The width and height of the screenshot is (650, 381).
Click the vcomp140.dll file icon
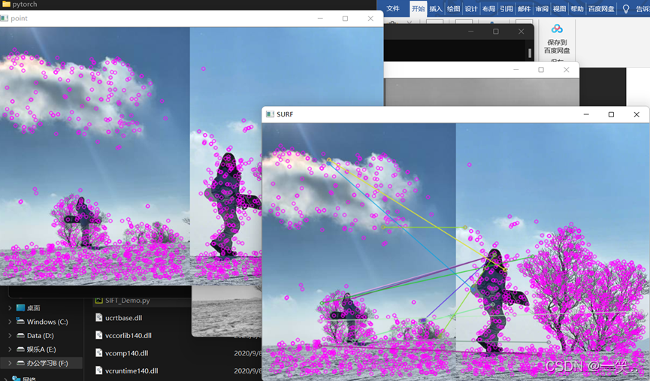98,352
